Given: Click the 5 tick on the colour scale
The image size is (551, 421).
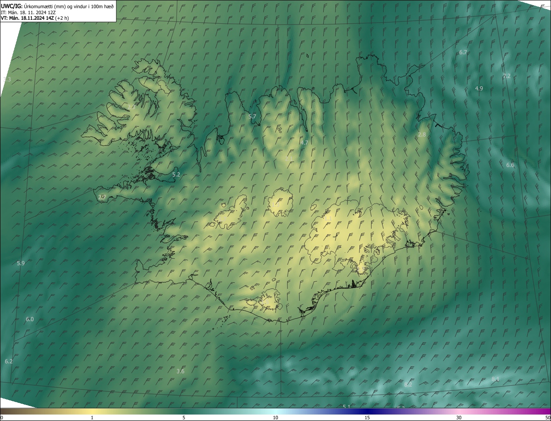Looking at the screenshot, I should [x=184, y=418].
